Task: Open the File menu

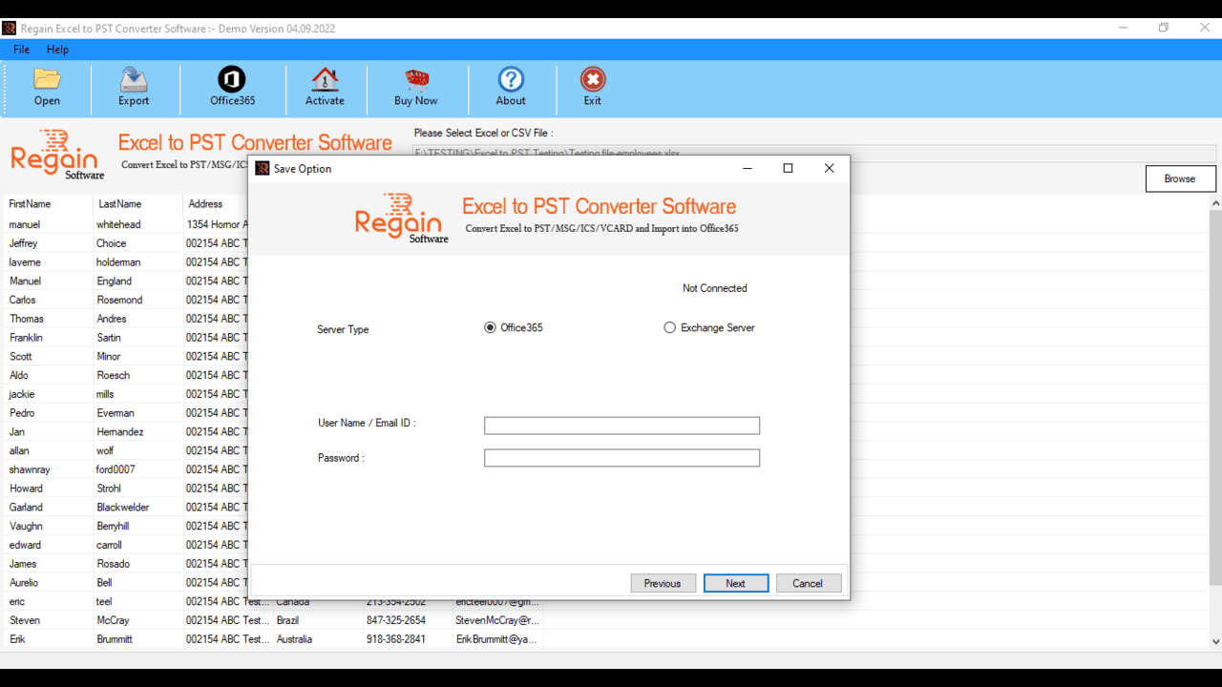Action: point(21,50)
